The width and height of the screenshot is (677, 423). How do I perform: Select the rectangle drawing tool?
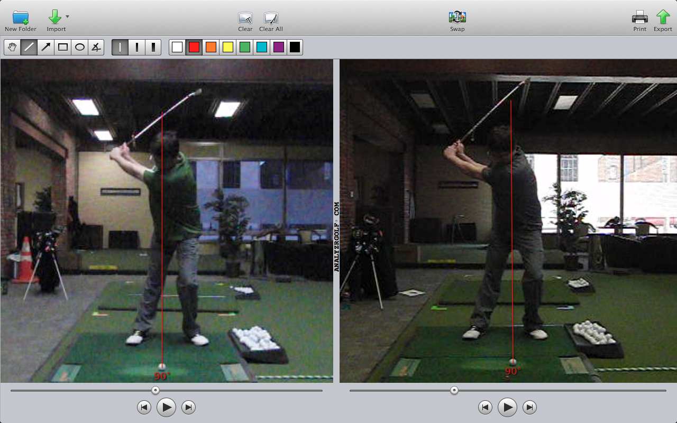coord(63,48)
